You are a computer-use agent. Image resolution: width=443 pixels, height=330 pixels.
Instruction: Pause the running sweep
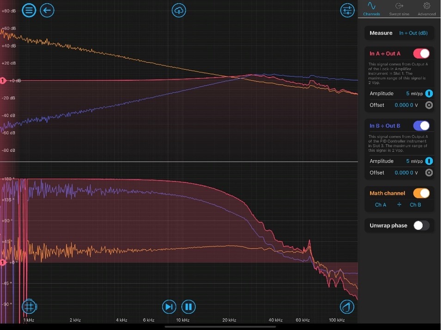(x=188, y=306)
